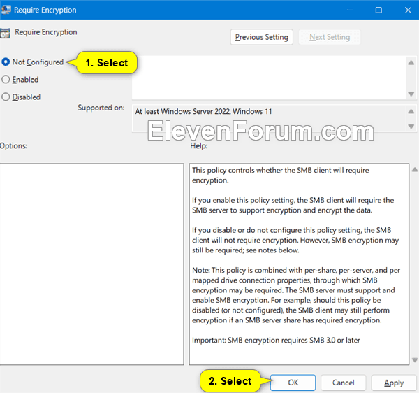Go to Previous Setting
The width and height of the screenshot is (419, 393).
(261, 37)
